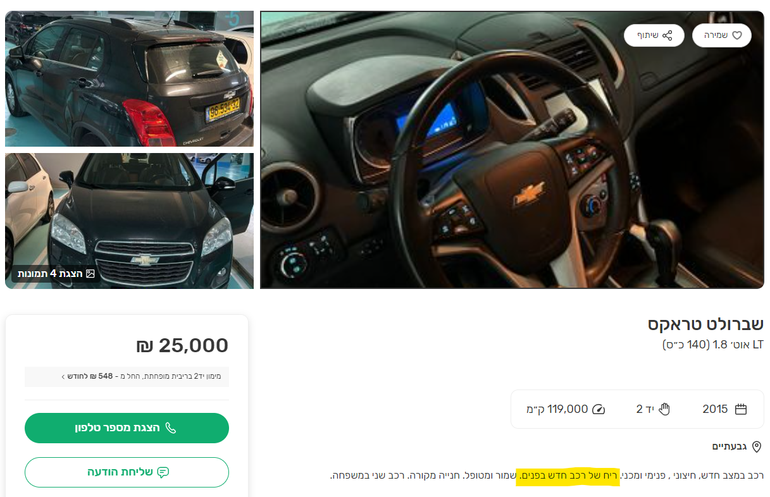
Task: Click the location pin icon near גבעתיים
Action: point(757,447)
